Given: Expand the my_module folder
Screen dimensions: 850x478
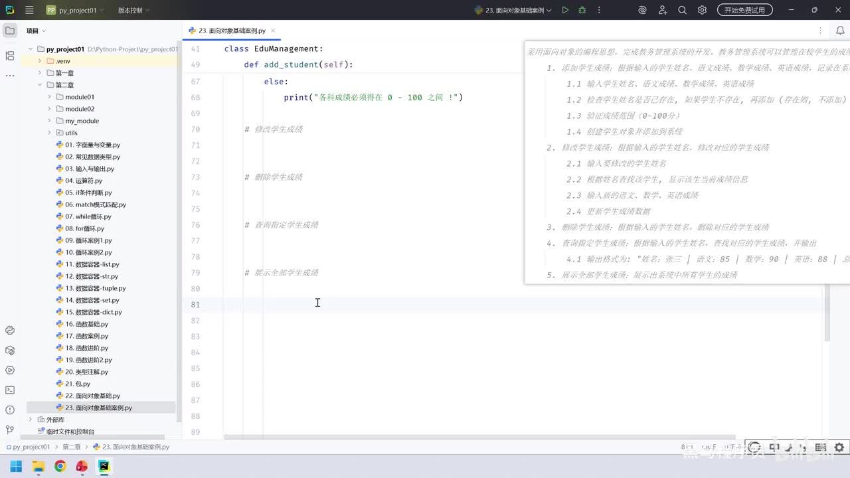Looking at the screenshot, I should [49, 121].
